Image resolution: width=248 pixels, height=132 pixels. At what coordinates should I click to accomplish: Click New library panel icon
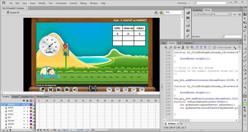click(x=239, y=14)
